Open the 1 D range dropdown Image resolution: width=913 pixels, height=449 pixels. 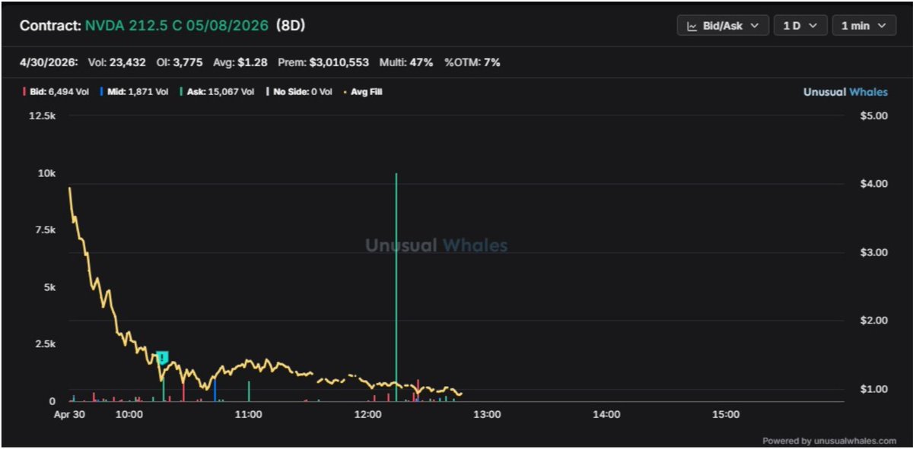[800, 26]
